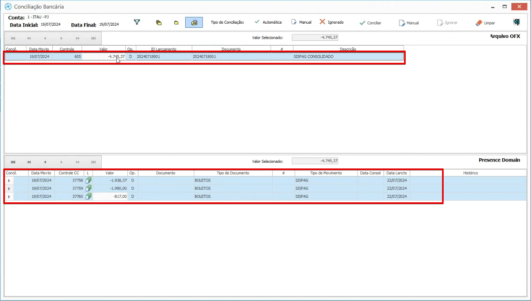
Task: Select the -1.990,00 value cell
Action: pos(110,188)
